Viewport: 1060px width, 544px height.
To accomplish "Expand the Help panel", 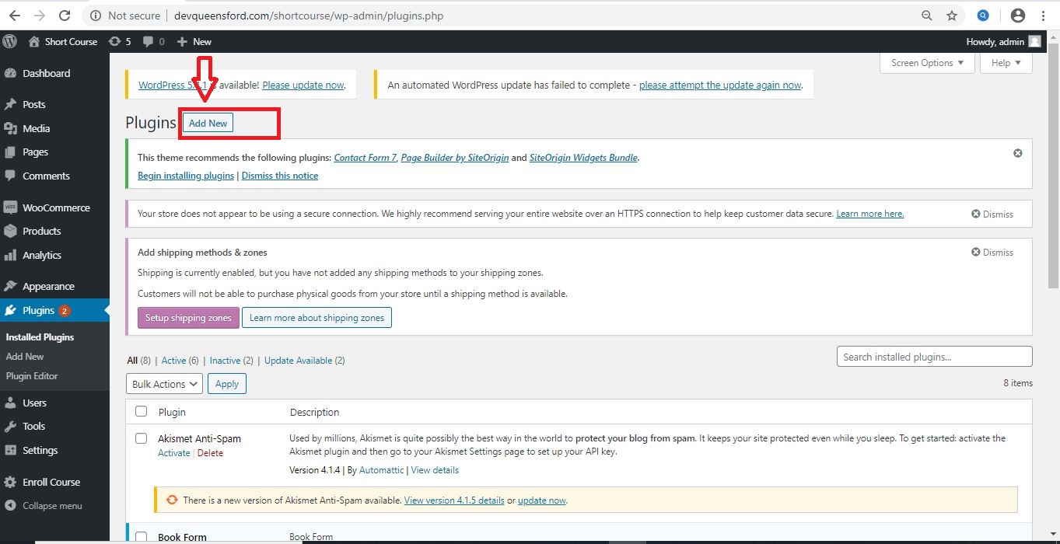I will pyautogui.click(x=1006, y=63).
